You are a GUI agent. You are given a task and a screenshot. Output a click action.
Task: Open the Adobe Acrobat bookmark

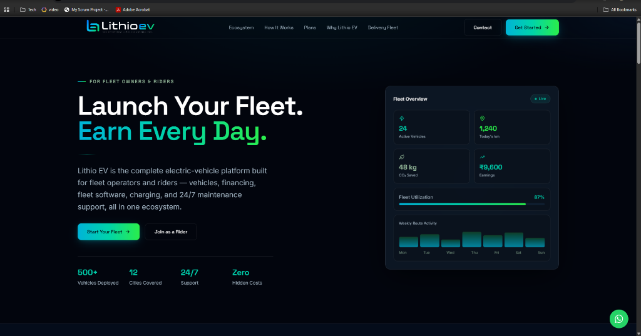[133, 9]
